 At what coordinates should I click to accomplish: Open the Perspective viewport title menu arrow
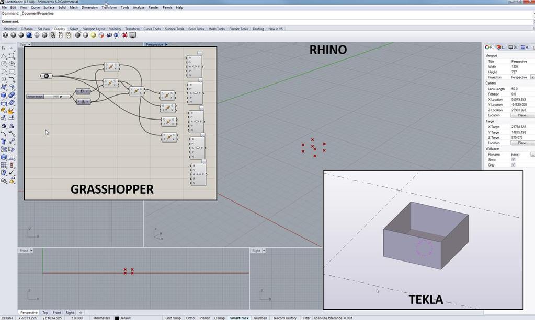click(x=166, y=44)
